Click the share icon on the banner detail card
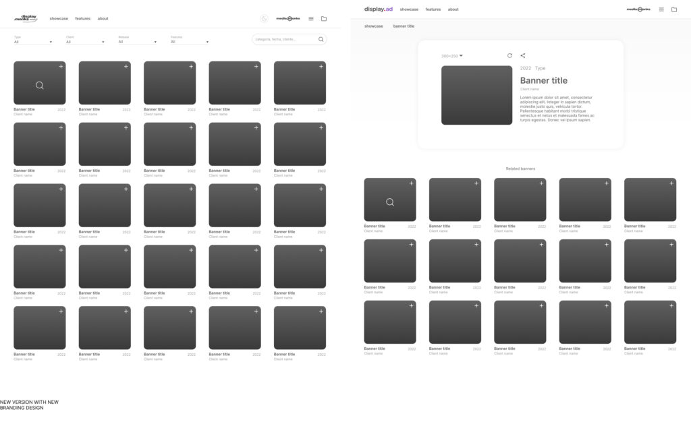 click(523, 56)
